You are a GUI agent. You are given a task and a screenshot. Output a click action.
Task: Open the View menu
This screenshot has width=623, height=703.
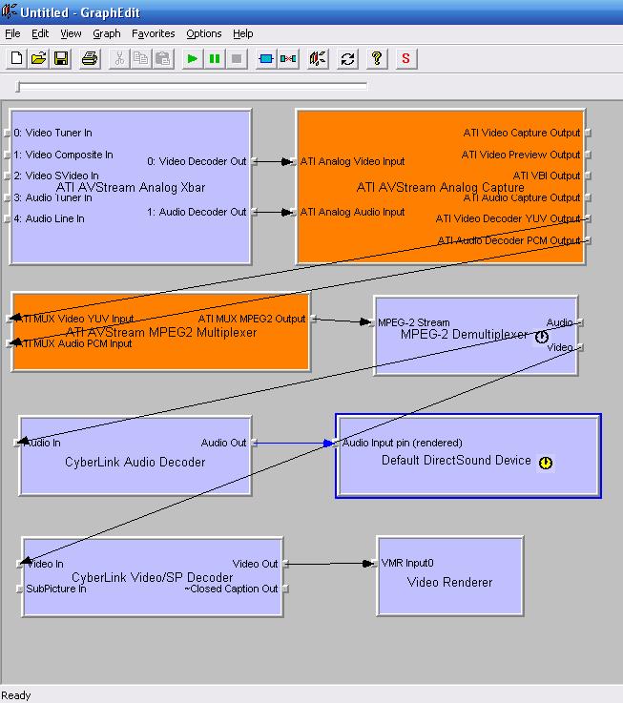pyautogui.click(x=71, y=33)
